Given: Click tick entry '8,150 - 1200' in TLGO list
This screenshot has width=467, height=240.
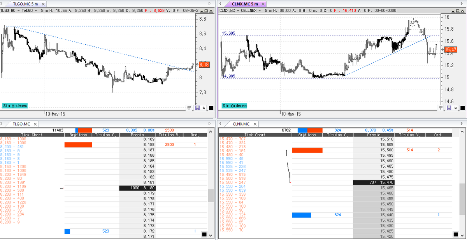Looking at the screenshot, I should pyautogui.click(x=13, y=166).
